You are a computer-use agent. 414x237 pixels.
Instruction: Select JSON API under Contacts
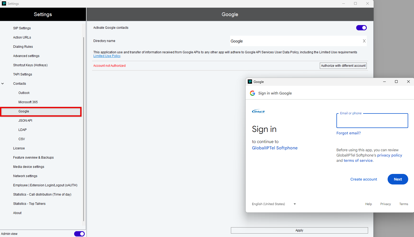25,121
